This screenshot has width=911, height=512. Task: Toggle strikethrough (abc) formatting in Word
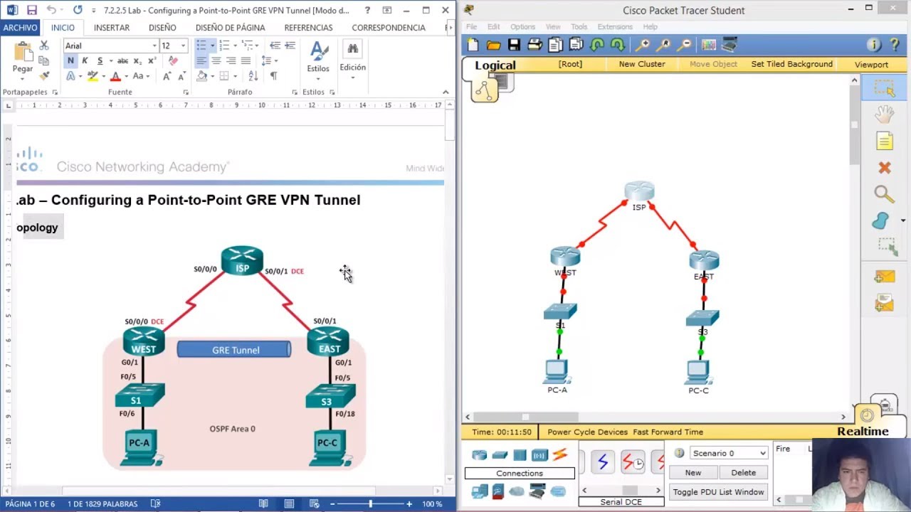(x=122, y=61)
